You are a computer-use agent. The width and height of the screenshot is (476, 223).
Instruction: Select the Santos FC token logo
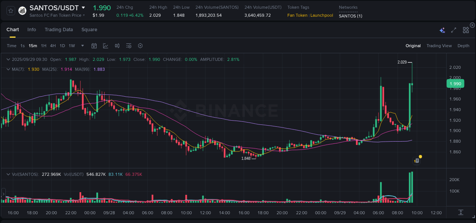coord(22,10)
